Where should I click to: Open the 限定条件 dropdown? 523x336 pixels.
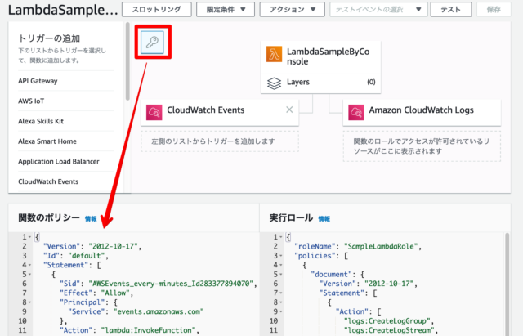(226, 9)
